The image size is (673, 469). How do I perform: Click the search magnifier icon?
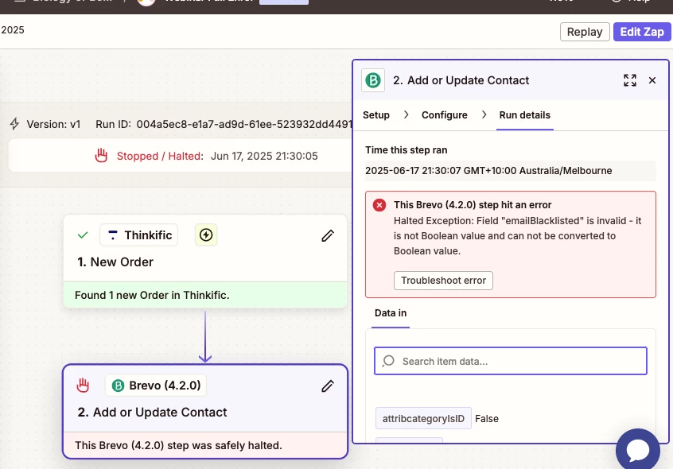(x=388, y=361)
